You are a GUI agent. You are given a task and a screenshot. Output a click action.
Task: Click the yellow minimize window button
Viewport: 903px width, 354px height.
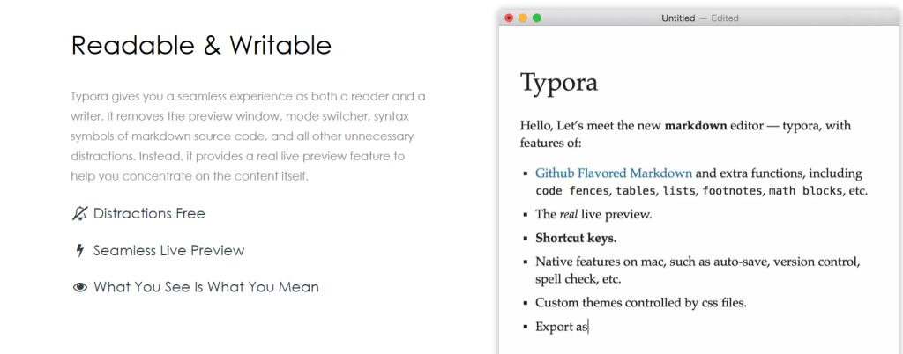click(x=523, y=18)
